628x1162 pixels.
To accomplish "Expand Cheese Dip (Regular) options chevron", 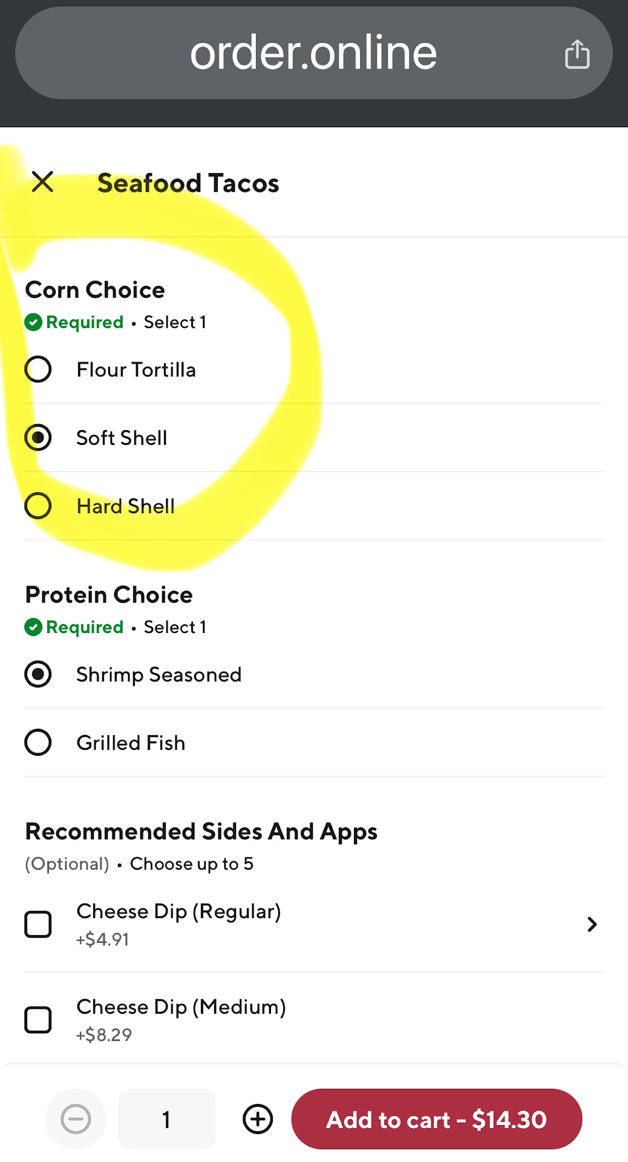I will 592,924.
